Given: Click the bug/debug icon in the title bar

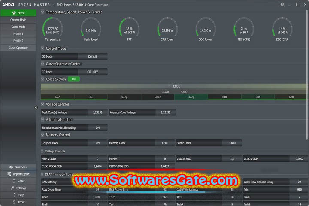Looking at the screenshot, I should 282,5.
